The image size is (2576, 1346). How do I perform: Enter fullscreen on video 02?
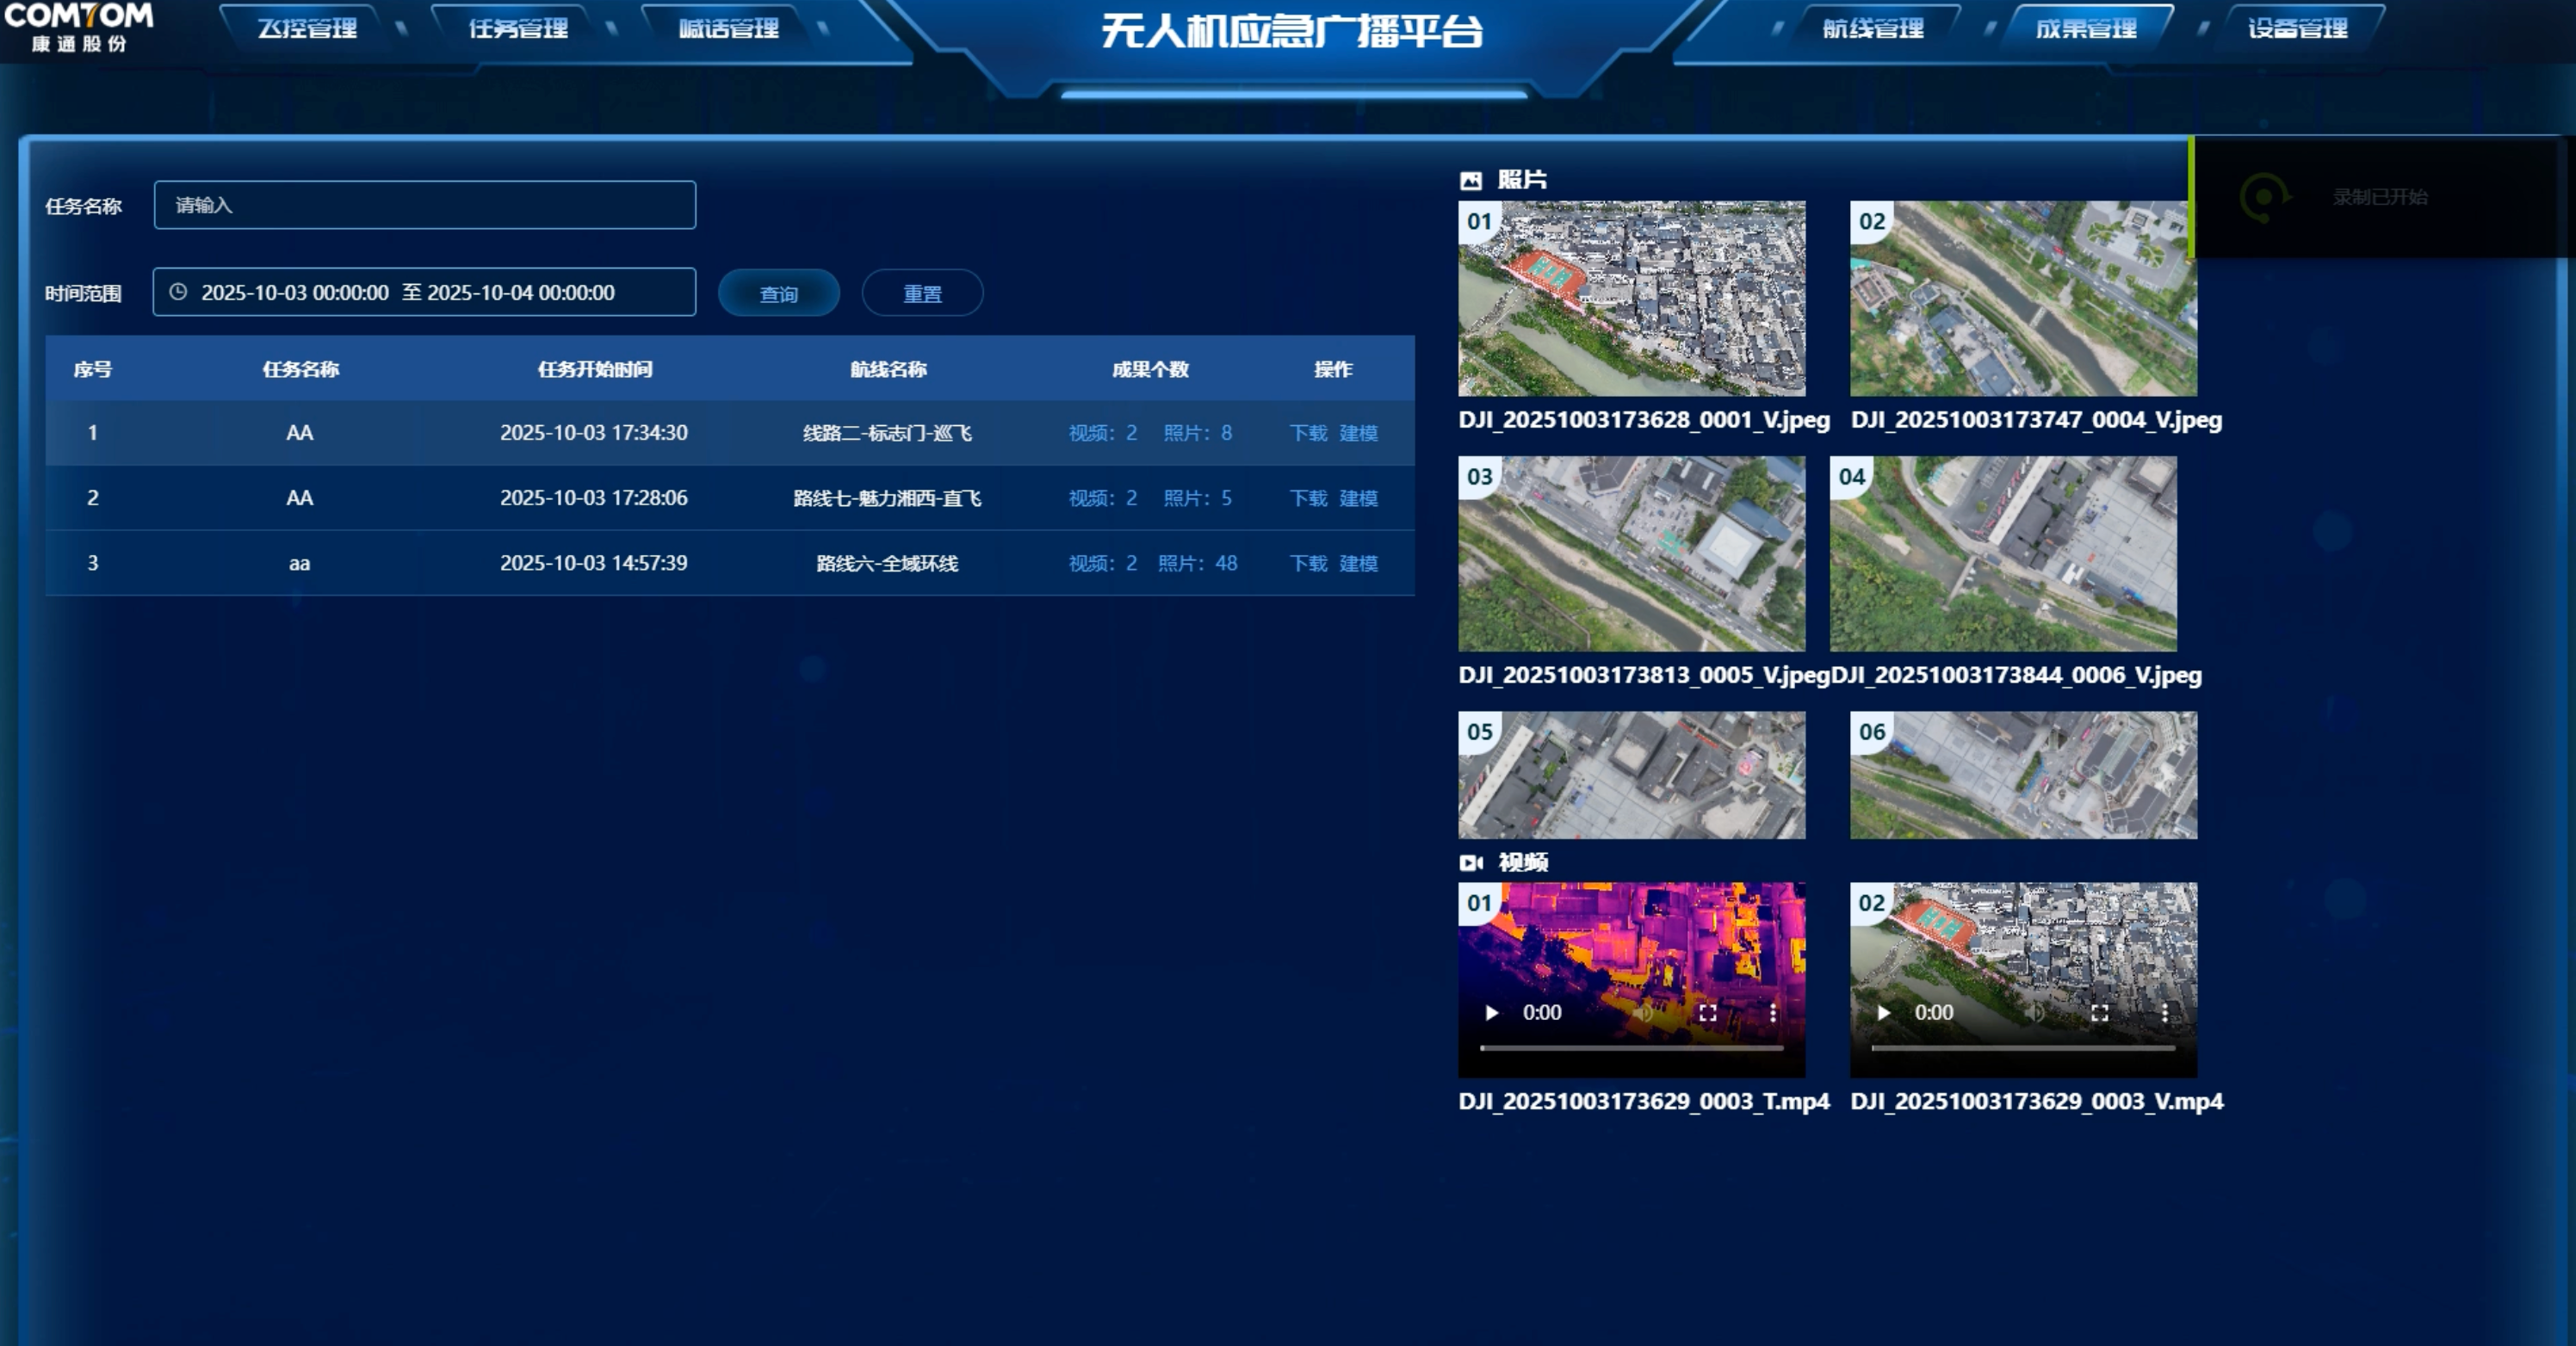tap(2100, 1012)
